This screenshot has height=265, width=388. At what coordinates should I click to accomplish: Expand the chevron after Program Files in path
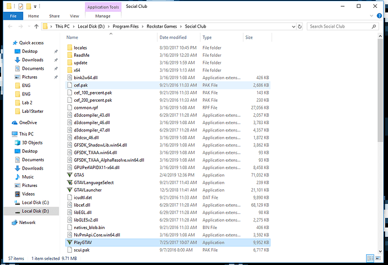click(142, 26)
